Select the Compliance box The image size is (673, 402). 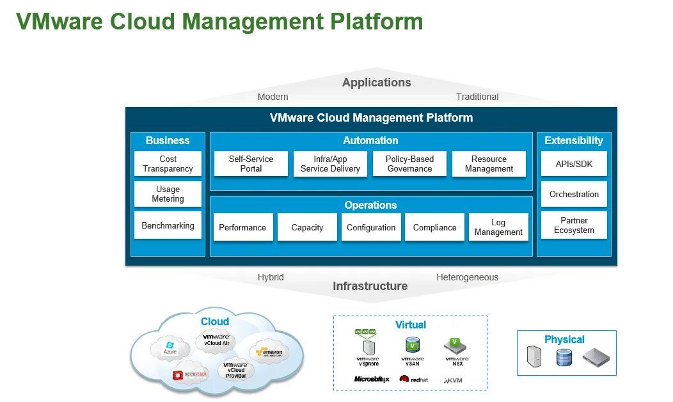point(435,227)
